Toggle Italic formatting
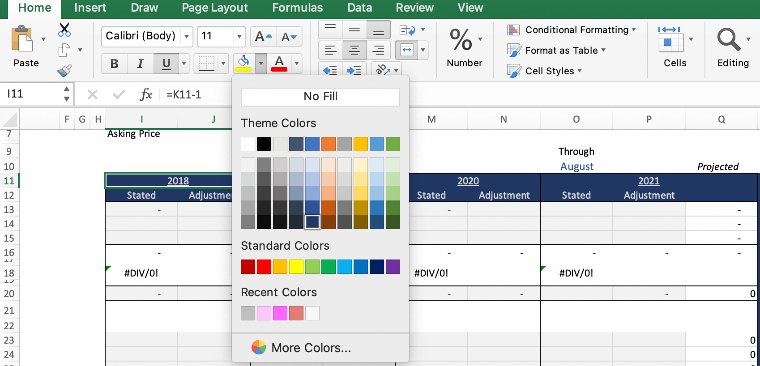760x366 pixels. point(140,64)
